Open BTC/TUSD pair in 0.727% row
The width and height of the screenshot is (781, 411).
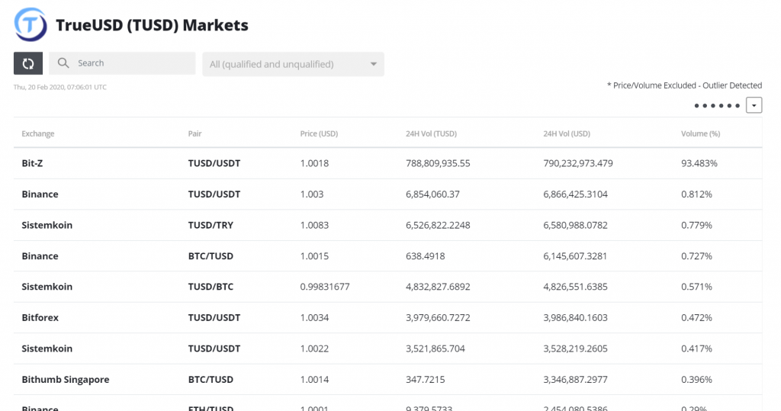(x=211, y=256)
